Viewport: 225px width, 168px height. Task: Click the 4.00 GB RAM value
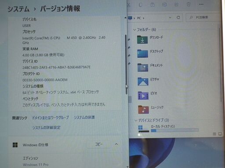[x=44, y=55]
